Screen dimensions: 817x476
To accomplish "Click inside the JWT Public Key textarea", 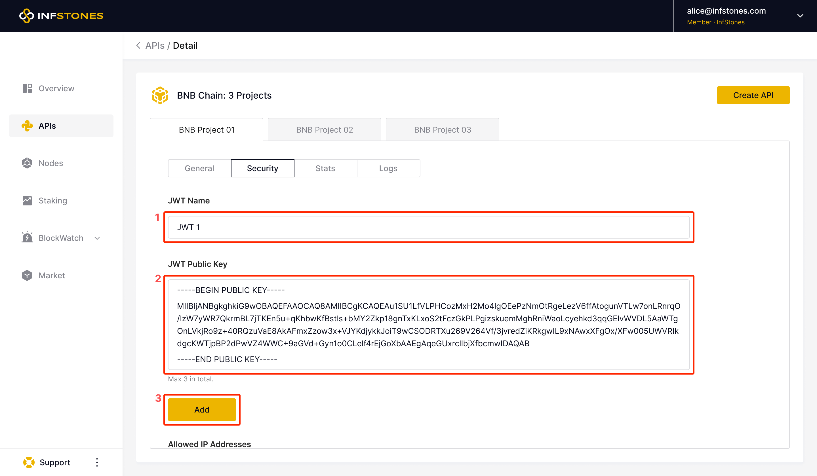I will (x=428, y=324).
